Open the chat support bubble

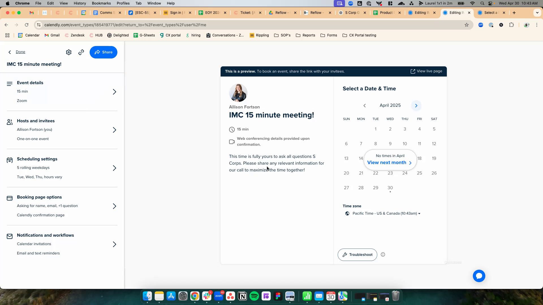pyautogui.click(x=479, y=276)
